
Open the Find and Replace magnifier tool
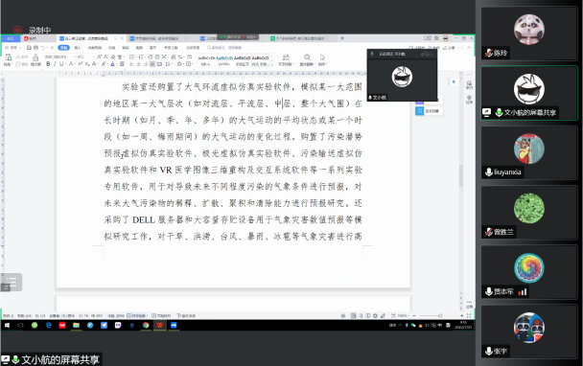click(307, 57)
